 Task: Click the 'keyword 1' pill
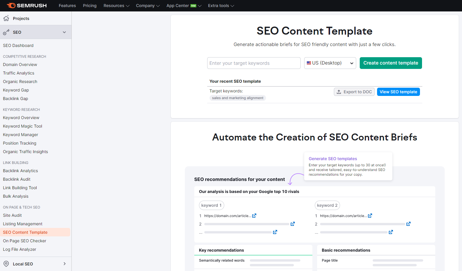[211, 205]
